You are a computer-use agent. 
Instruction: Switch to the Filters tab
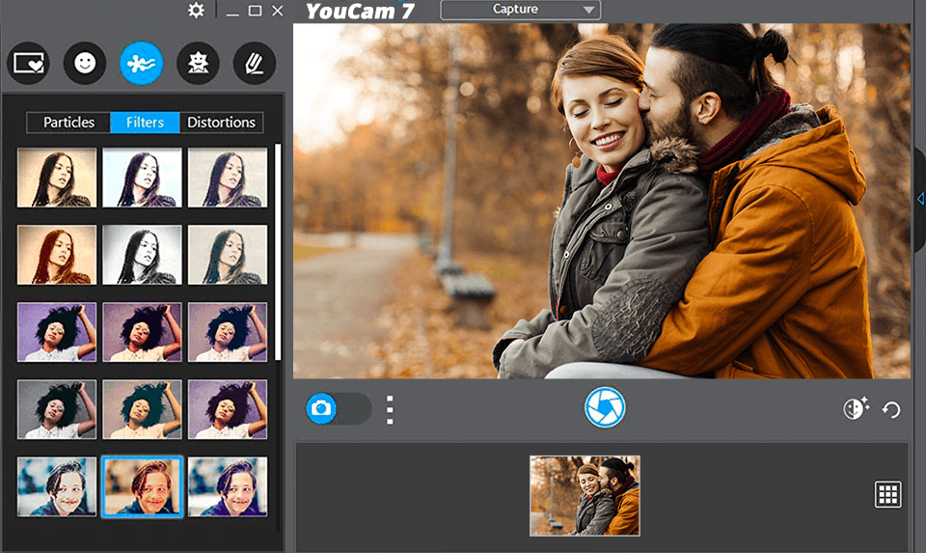(145, 123)
